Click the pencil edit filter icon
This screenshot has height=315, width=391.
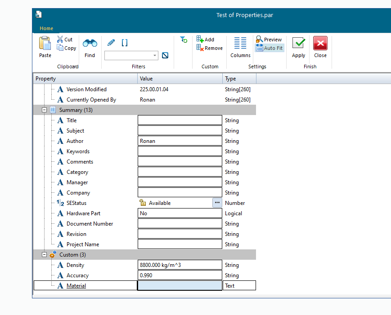(x=111, y=43)
